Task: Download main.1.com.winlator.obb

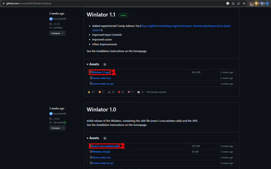Action: tap(105, 146)
